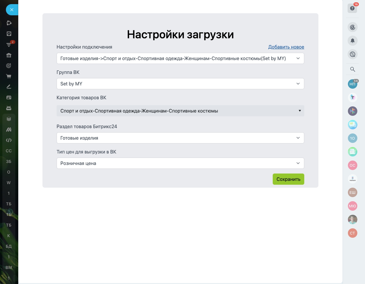Viewport: 365px width, 284px height.
Task: Open the colorful T chat avatar
Action: click(353, 98)
